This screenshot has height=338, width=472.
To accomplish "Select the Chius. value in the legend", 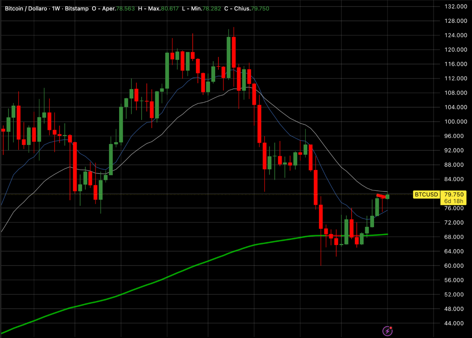I will point(260,8).
